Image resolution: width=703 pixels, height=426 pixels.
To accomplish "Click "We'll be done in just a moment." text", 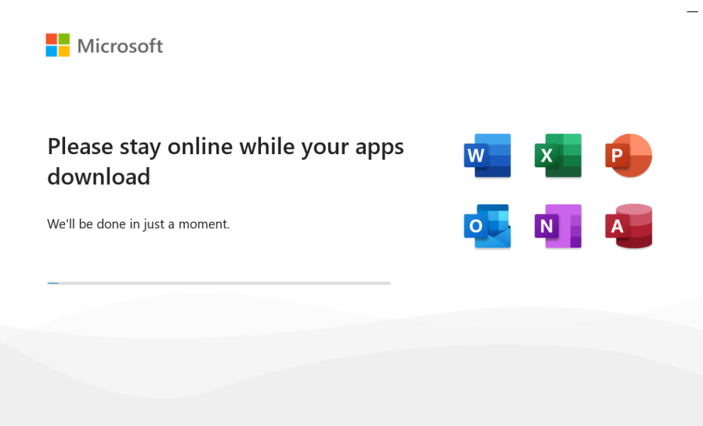I will [138, 224].
